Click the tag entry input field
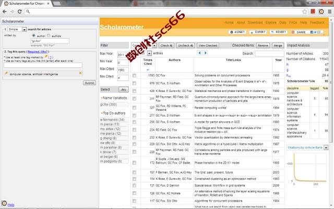Viewport: 334px width, 209px height. click(x=43, y=65)
